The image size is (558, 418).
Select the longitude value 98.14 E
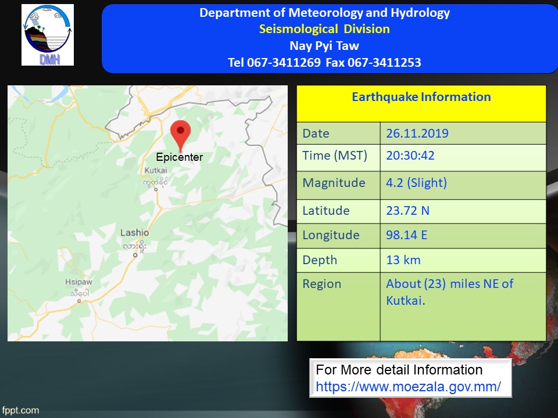[406, 235]
